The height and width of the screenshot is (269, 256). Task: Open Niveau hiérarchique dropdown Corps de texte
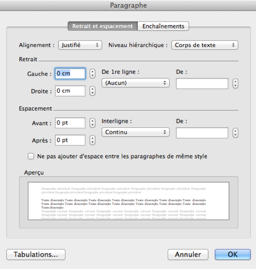205,45
